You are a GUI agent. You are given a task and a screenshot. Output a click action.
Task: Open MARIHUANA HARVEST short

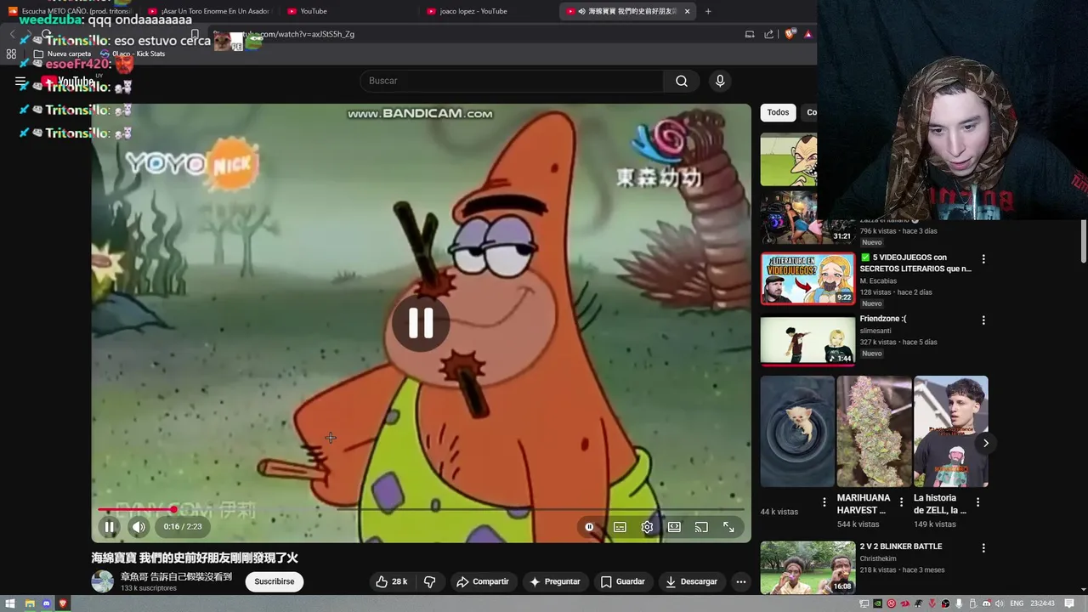click(874, 431)
